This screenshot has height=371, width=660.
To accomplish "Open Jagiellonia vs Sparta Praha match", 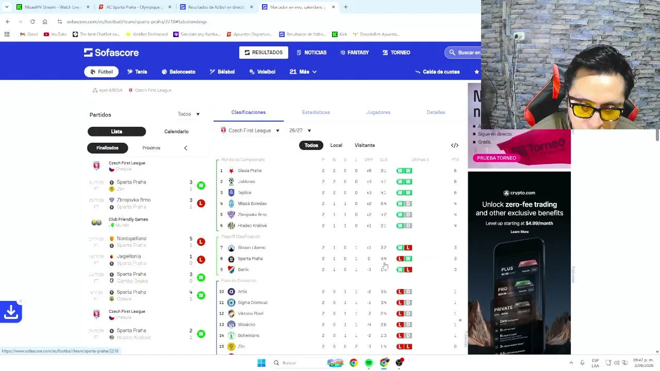I will coord(147,260).
